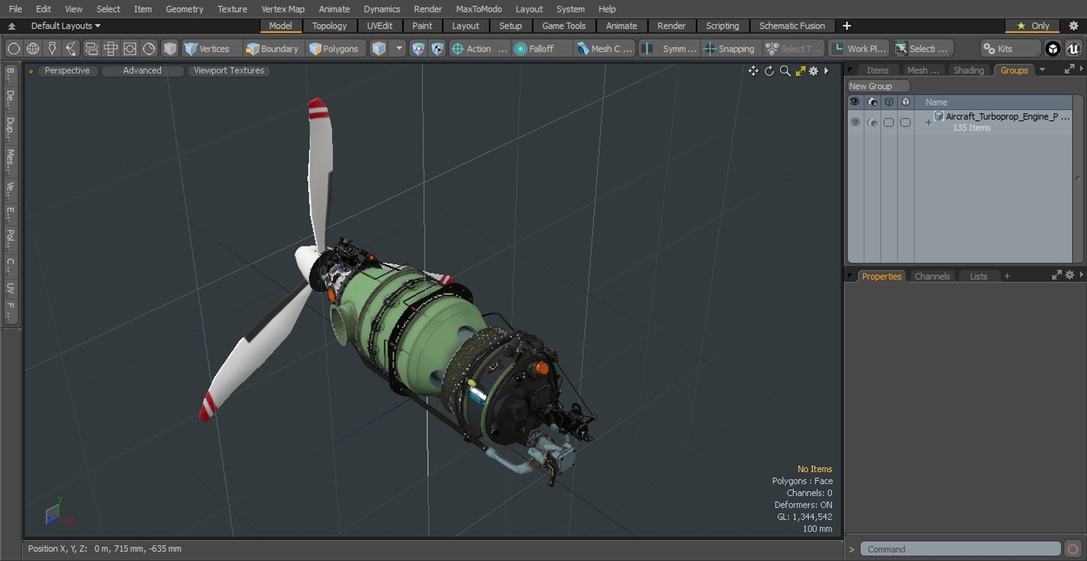
Task: Open the Mesh Constraint menu
Action: pyautogui.click(x=604, y=49)
